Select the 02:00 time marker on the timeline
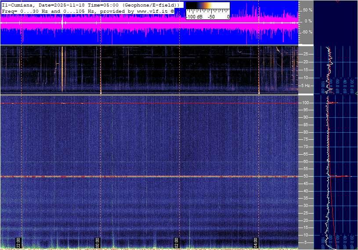 [177, 243]
